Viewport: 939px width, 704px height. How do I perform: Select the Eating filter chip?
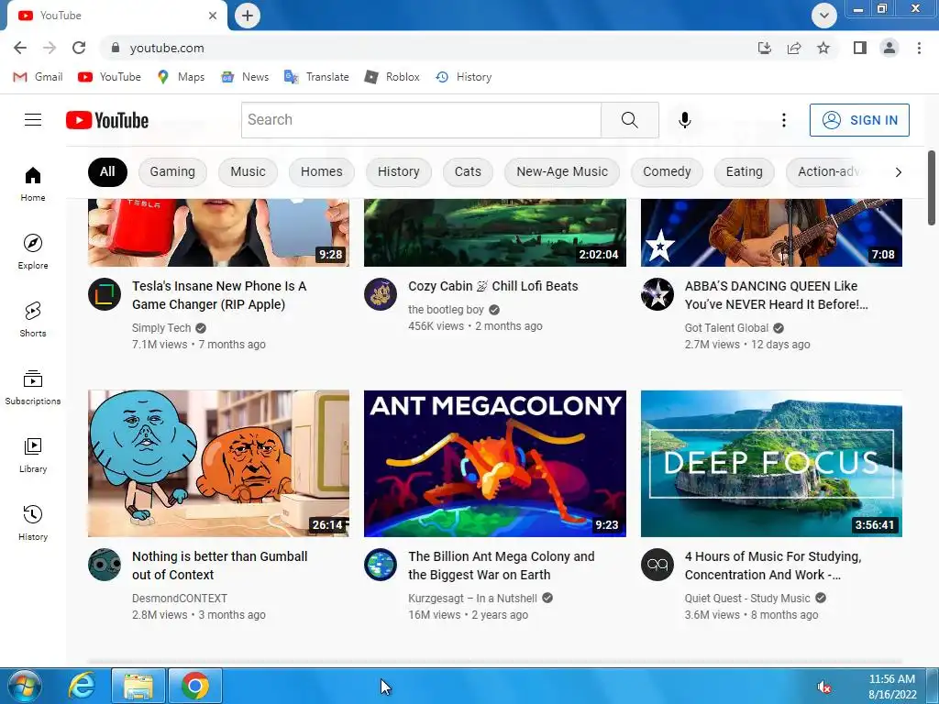pos(745,171)
